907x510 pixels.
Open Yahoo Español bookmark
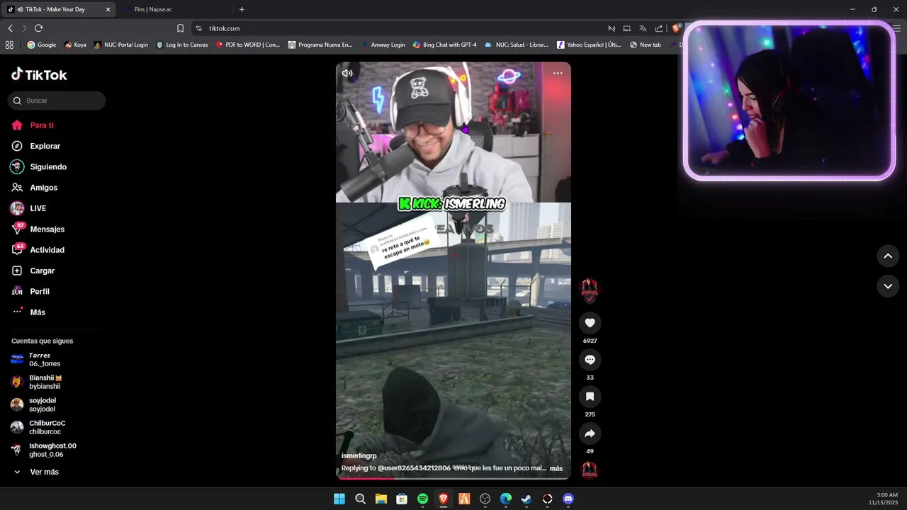tap(589, 45)
